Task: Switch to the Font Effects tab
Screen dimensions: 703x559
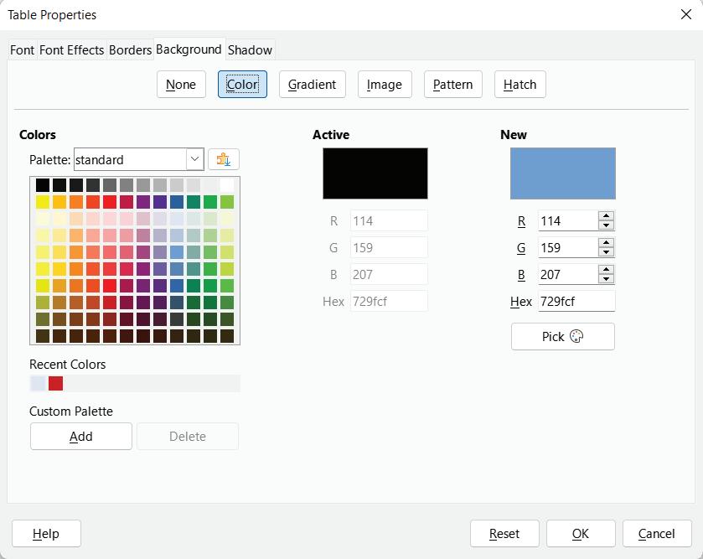Action: [x=71, y=49]
